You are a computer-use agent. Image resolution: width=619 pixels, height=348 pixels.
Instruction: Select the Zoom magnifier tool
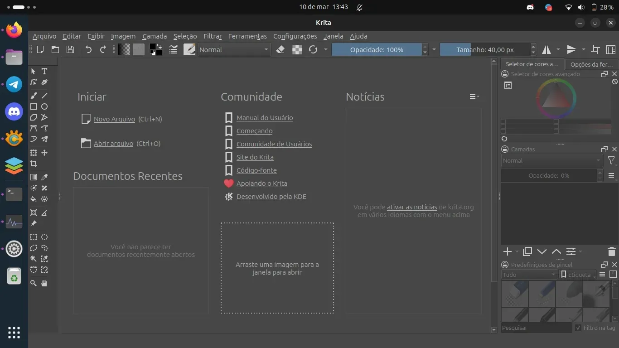[34, 283]
